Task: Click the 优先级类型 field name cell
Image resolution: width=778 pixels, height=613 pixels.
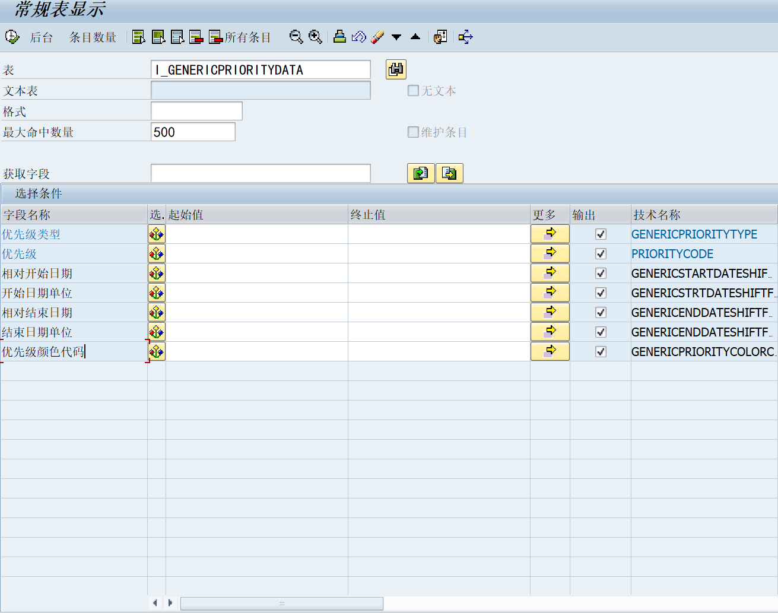Action: [x=74, y=234]
